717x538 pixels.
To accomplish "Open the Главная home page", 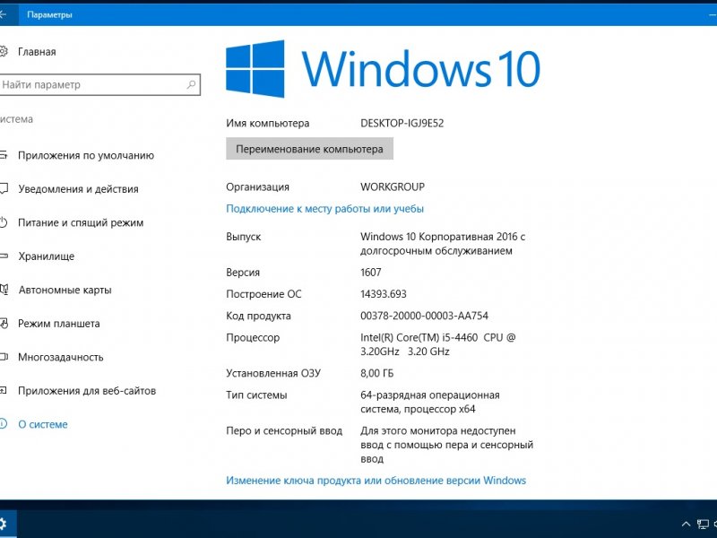I will (x=37, y=52).
